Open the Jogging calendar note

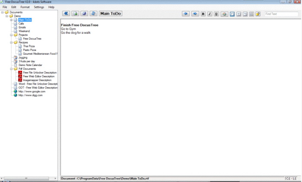click(23, 57)
